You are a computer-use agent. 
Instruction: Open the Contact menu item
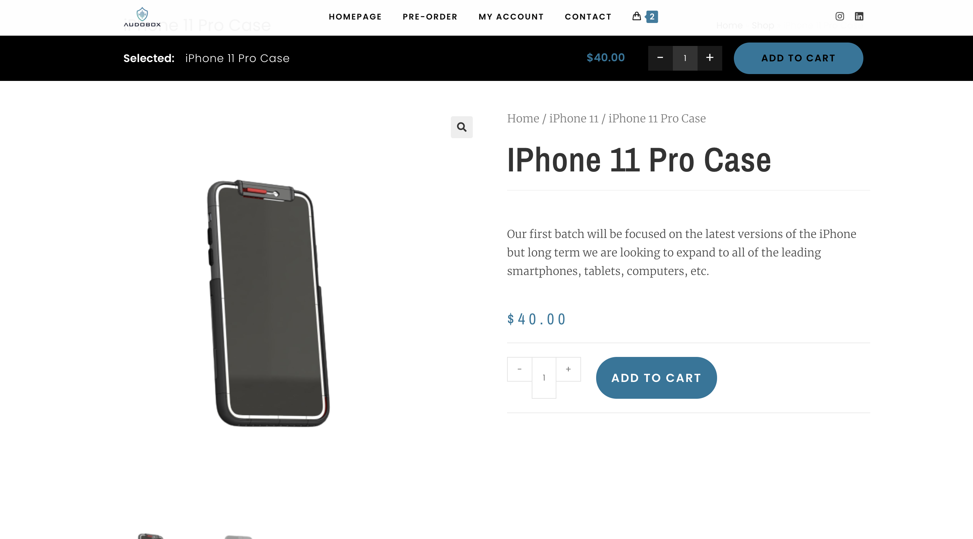pos(588,17)
